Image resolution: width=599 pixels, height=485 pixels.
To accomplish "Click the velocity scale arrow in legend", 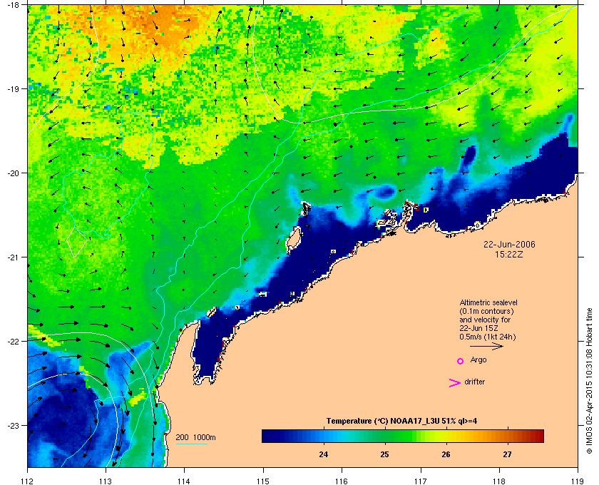I will point(486,347).
